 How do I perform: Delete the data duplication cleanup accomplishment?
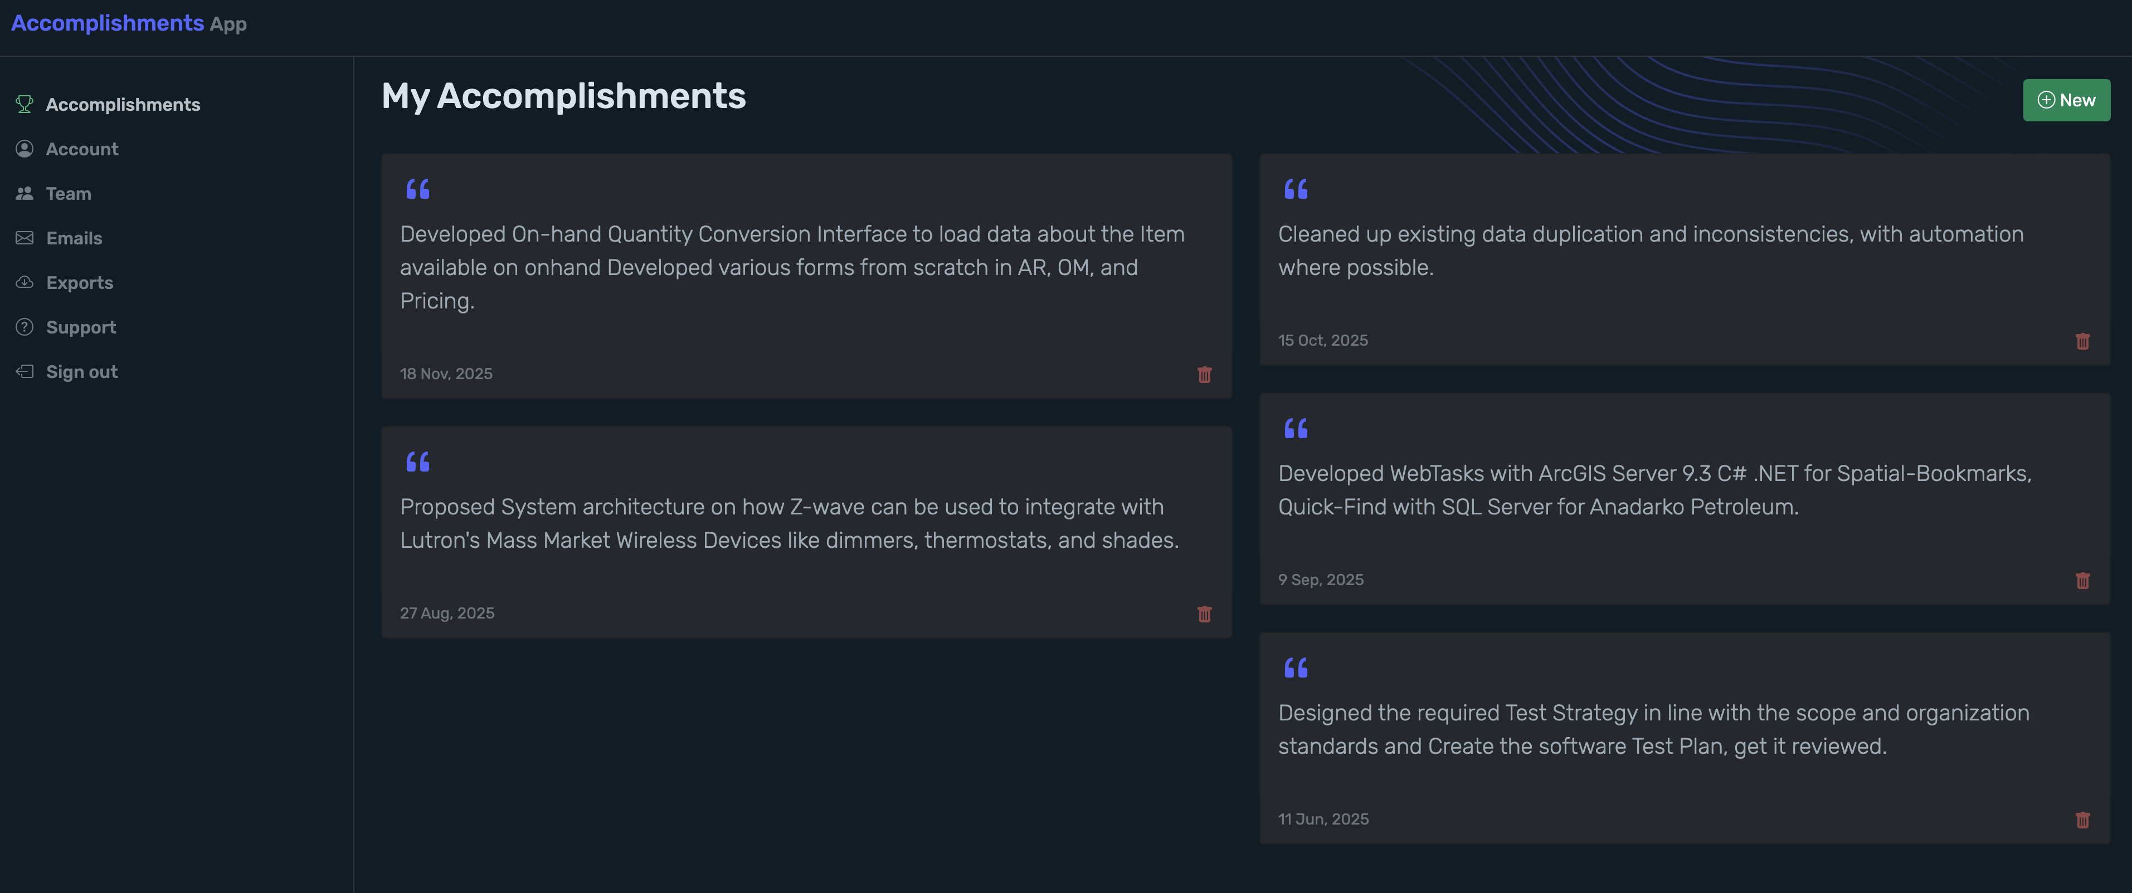point(2083,341)
